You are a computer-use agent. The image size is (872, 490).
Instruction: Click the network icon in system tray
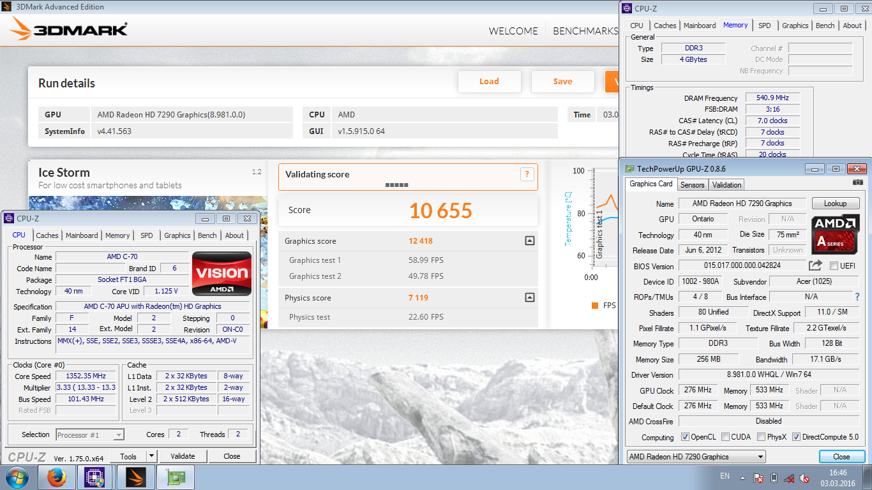790,477
